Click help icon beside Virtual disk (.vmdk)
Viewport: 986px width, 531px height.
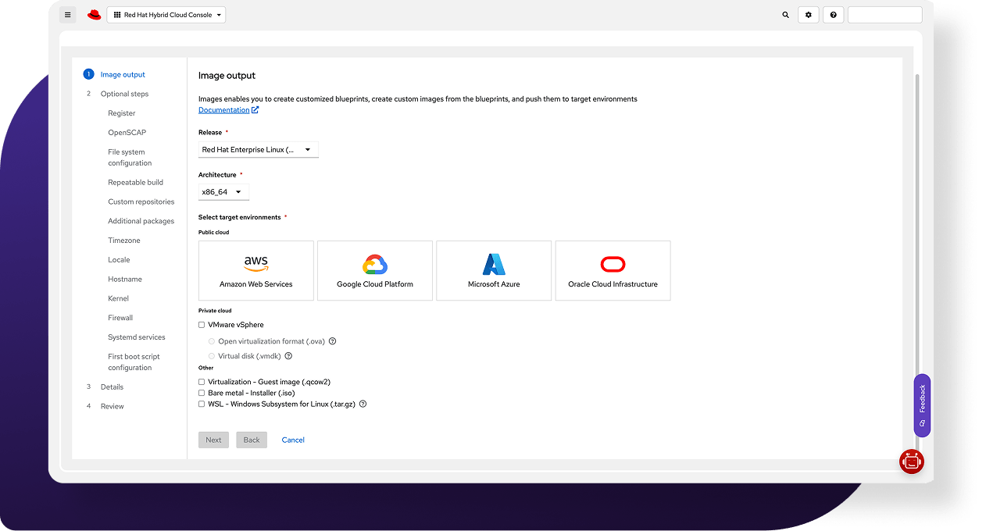click(288, 356)
